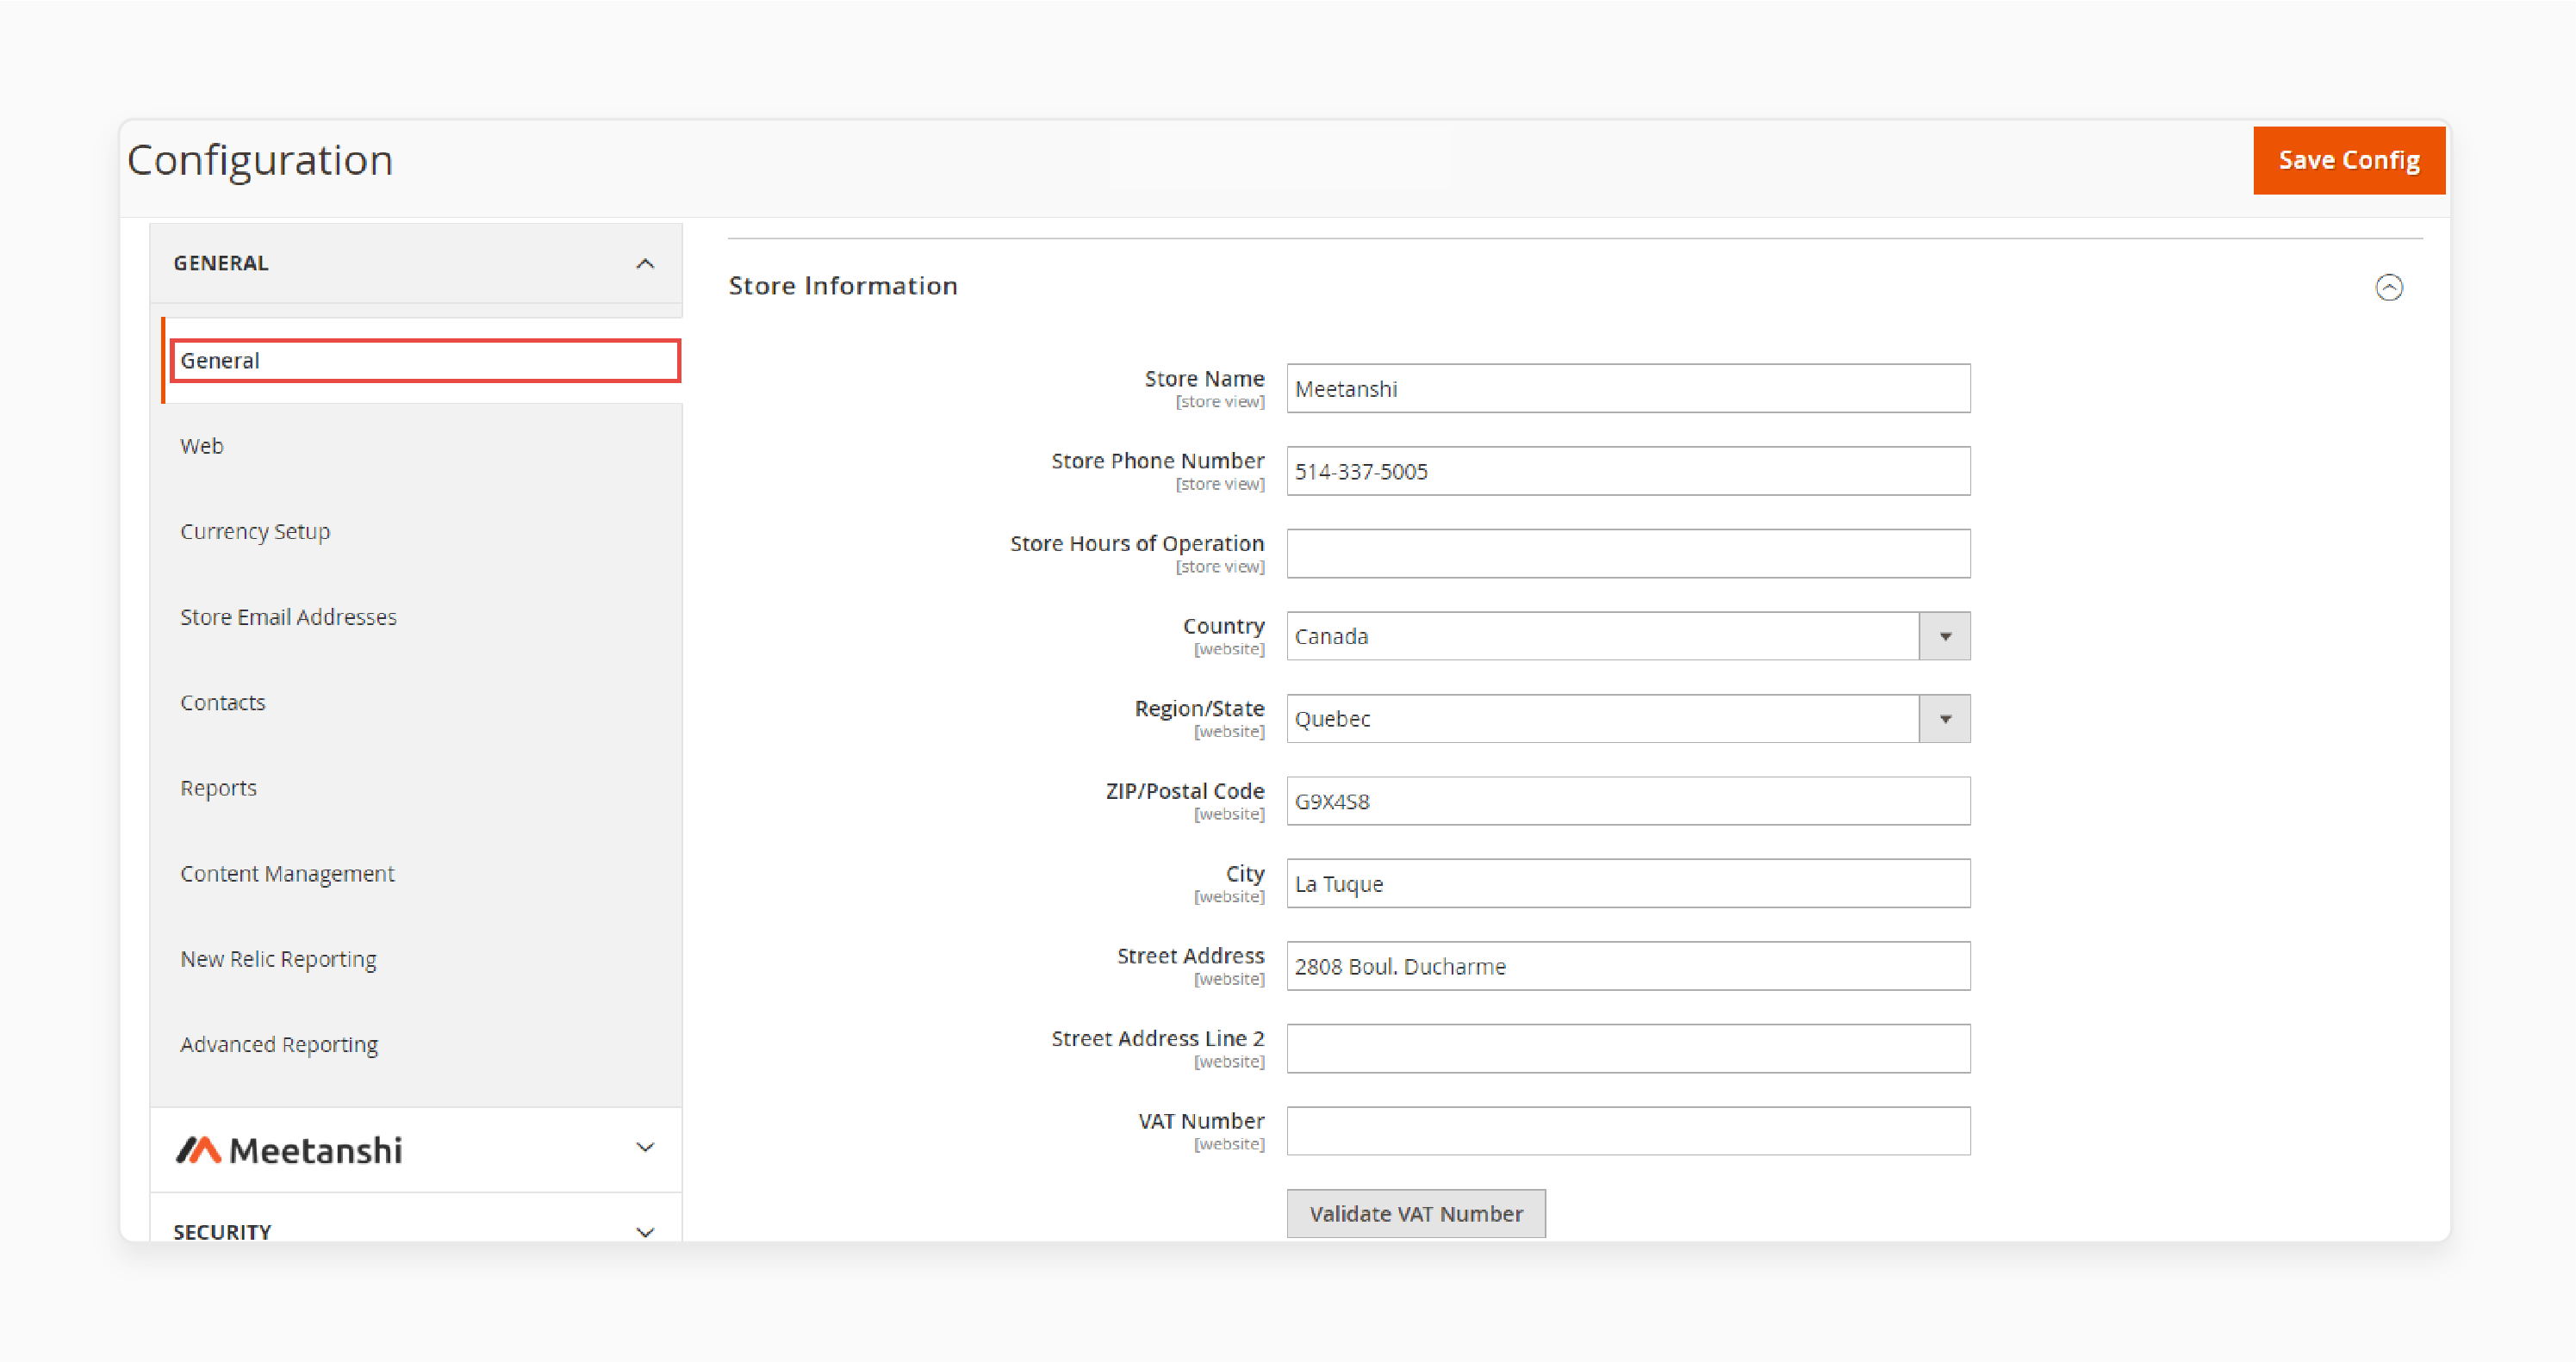2576x1362 pixels.
Task: Click the Meetanshi logo icon
Action: pyautogui.click(x=198, y=1150)
